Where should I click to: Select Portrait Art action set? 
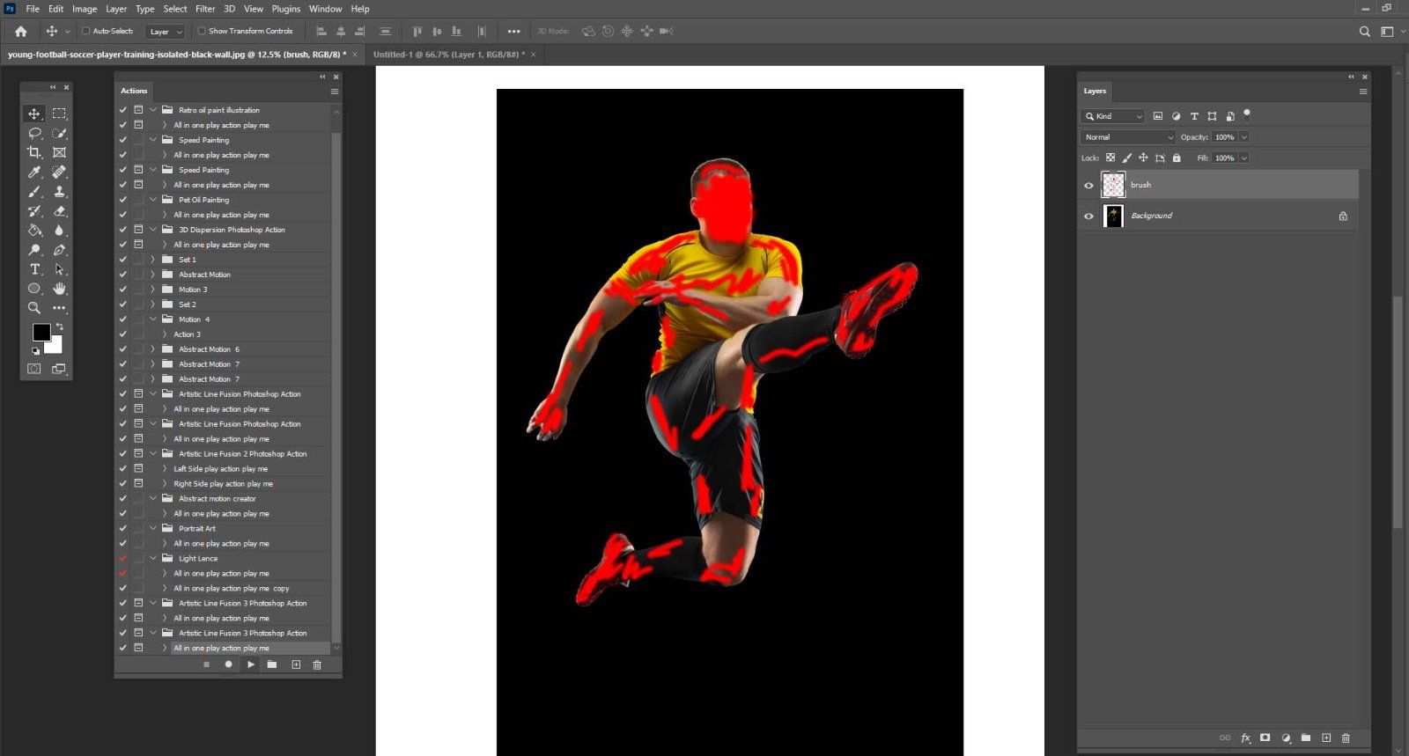pos(197,529)
